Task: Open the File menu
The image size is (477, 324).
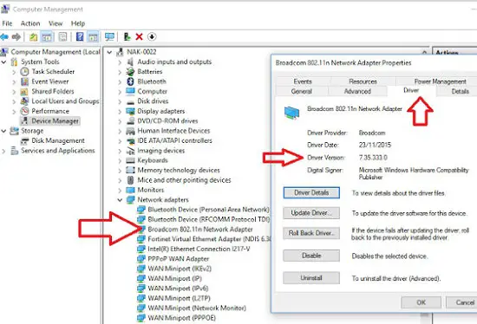Action: tap(7, 23)
